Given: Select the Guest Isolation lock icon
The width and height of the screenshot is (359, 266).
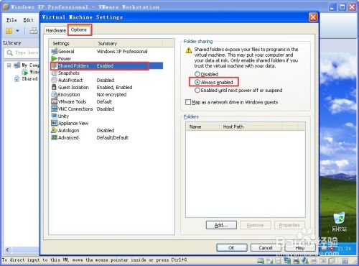Looking at the screenshot, I should pyautogui.click(x=54, y=87).
